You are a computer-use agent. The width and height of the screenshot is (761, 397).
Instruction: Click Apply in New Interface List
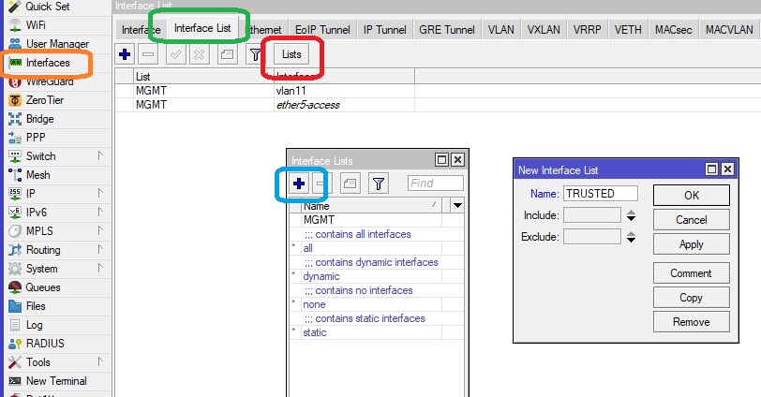[x=691, y=244]
